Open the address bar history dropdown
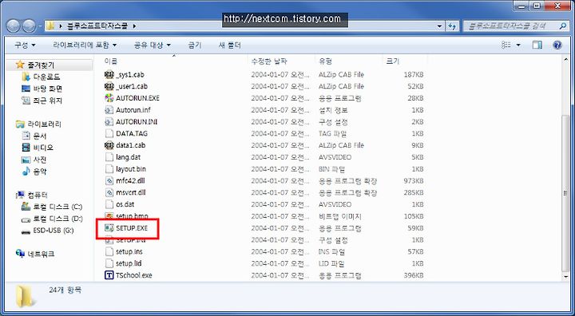 (x=440, y=26)
